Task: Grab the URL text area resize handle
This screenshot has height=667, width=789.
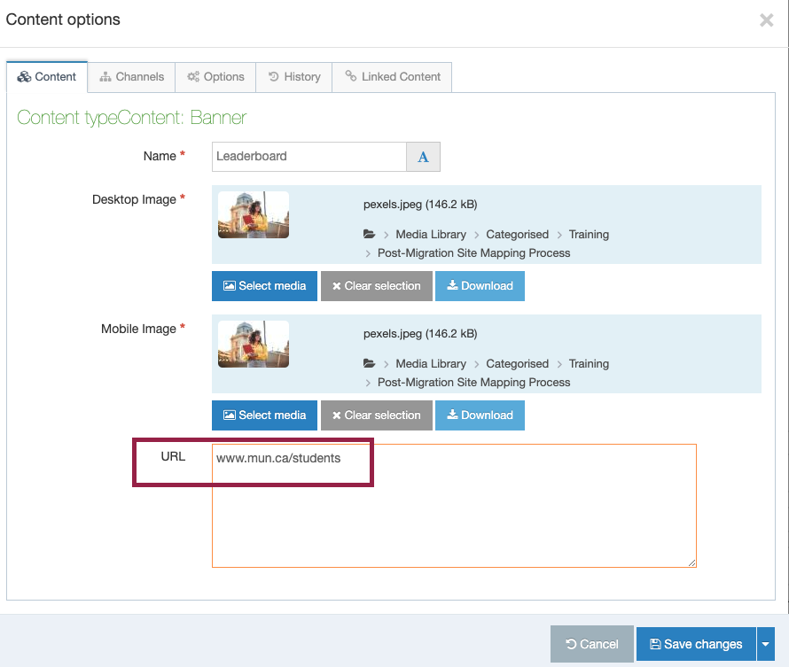Action: tap(691, 563)
